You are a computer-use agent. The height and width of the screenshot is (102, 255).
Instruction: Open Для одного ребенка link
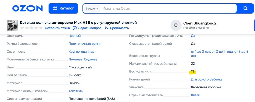pos(207,79)
